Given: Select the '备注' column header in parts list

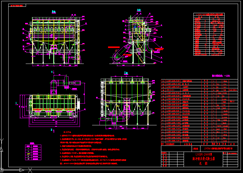Looking at the screenshot, I should click(233, 144).
